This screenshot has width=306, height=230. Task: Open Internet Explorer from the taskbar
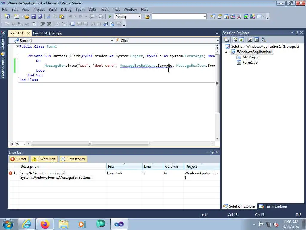click(x=27, y=224)
